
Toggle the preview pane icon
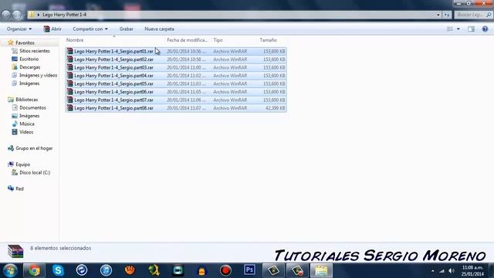[471, 29]
